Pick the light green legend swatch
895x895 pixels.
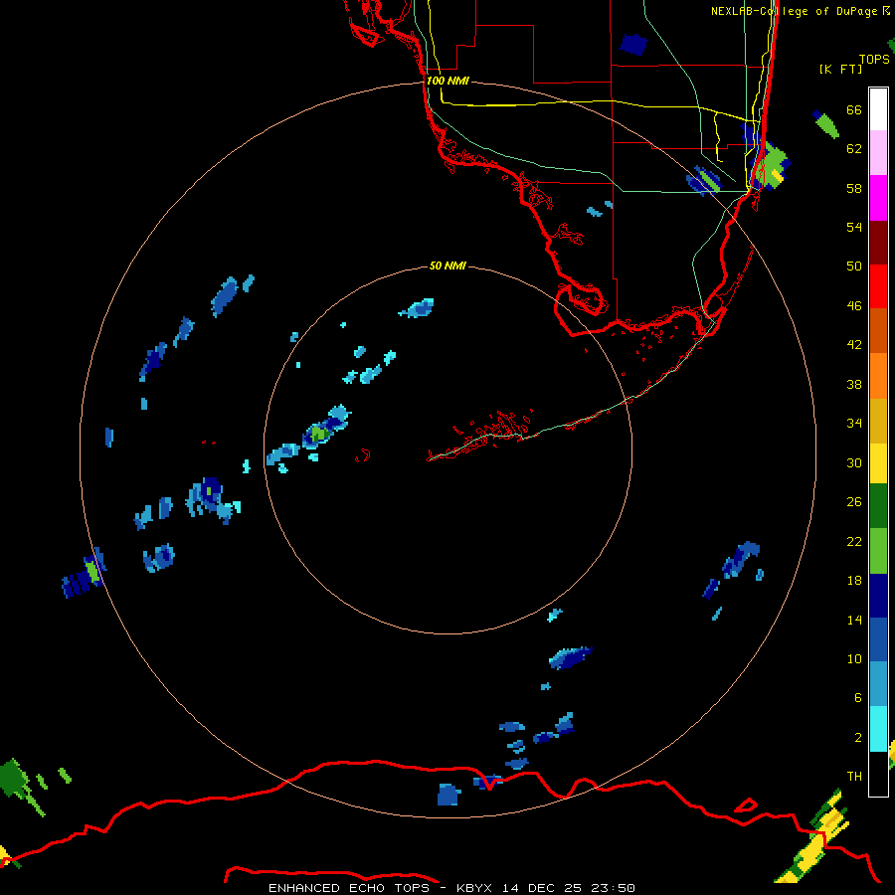point(878,551)
